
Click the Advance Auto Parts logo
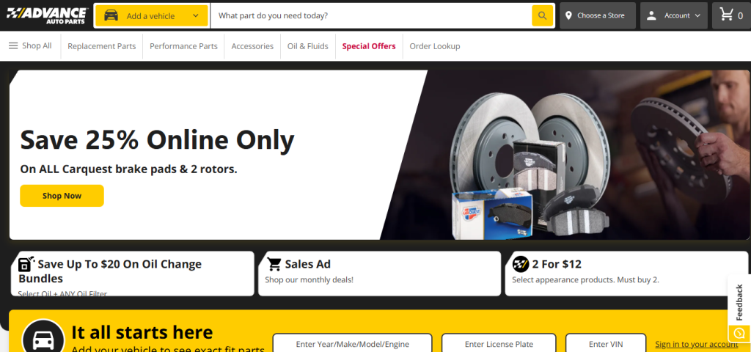coord(46,15)
